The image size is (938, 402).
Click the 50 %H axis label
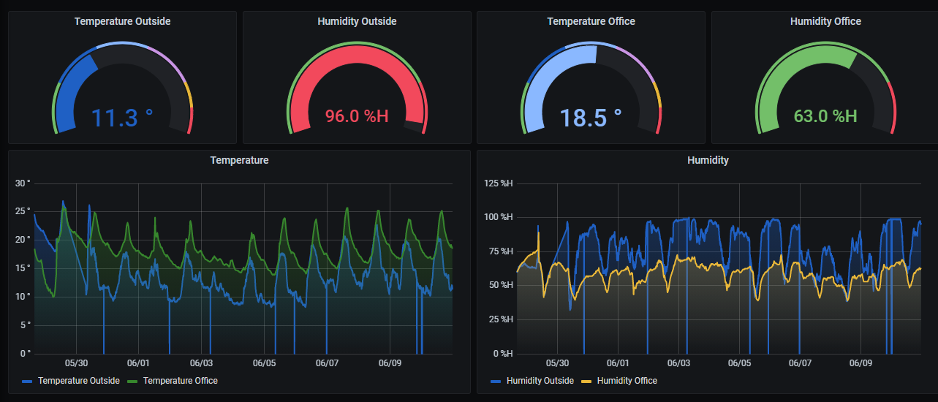501,285
